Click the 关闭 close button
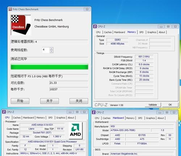 point(79,101)
